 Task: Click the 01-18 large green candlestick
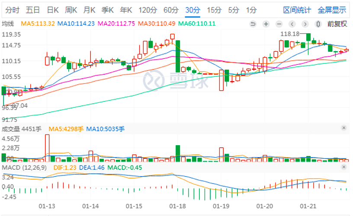pyautogui.click(x=177, y=55)
